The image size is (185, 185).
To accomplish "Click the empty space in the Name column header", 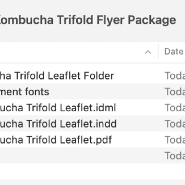I will [71, 52].
